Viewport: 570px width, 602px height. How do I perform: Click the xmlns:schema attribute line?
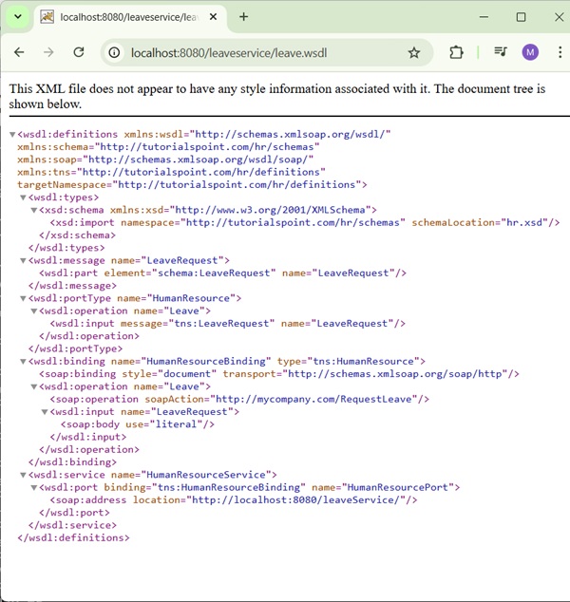[168, 146]
